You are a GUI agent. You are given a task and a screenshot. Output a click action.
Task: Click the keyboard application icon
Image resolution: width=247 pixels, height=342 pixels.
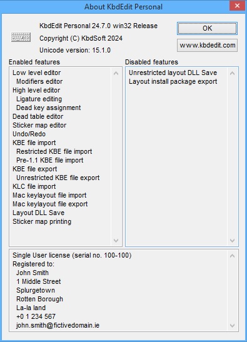tap(21, 37)
